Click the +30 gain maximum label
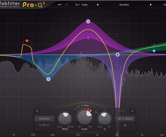Screen dimensions: 166x137 [x=89, y=127]
